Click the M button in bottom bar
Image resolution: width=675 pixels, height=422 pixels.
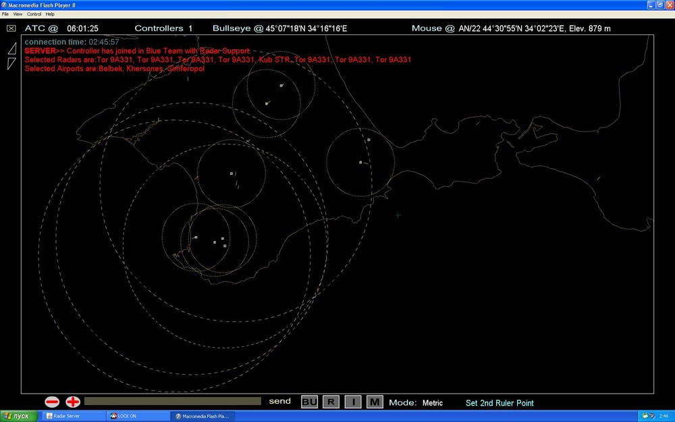(375, 402)
